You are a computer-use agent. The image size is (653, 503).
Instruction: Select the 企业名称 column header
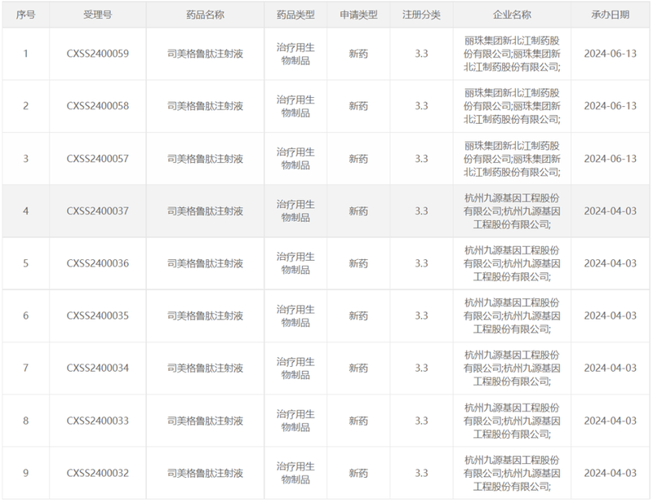point(512,15)
